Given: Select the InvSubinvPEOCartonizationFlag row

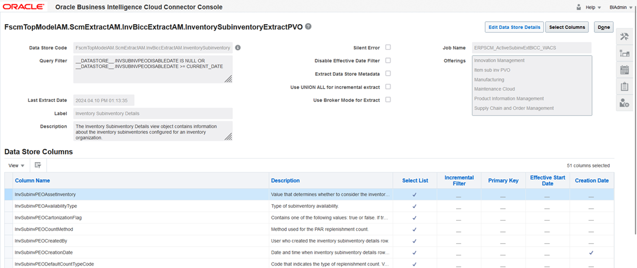Looking at the screenshot, I should 309,218.
